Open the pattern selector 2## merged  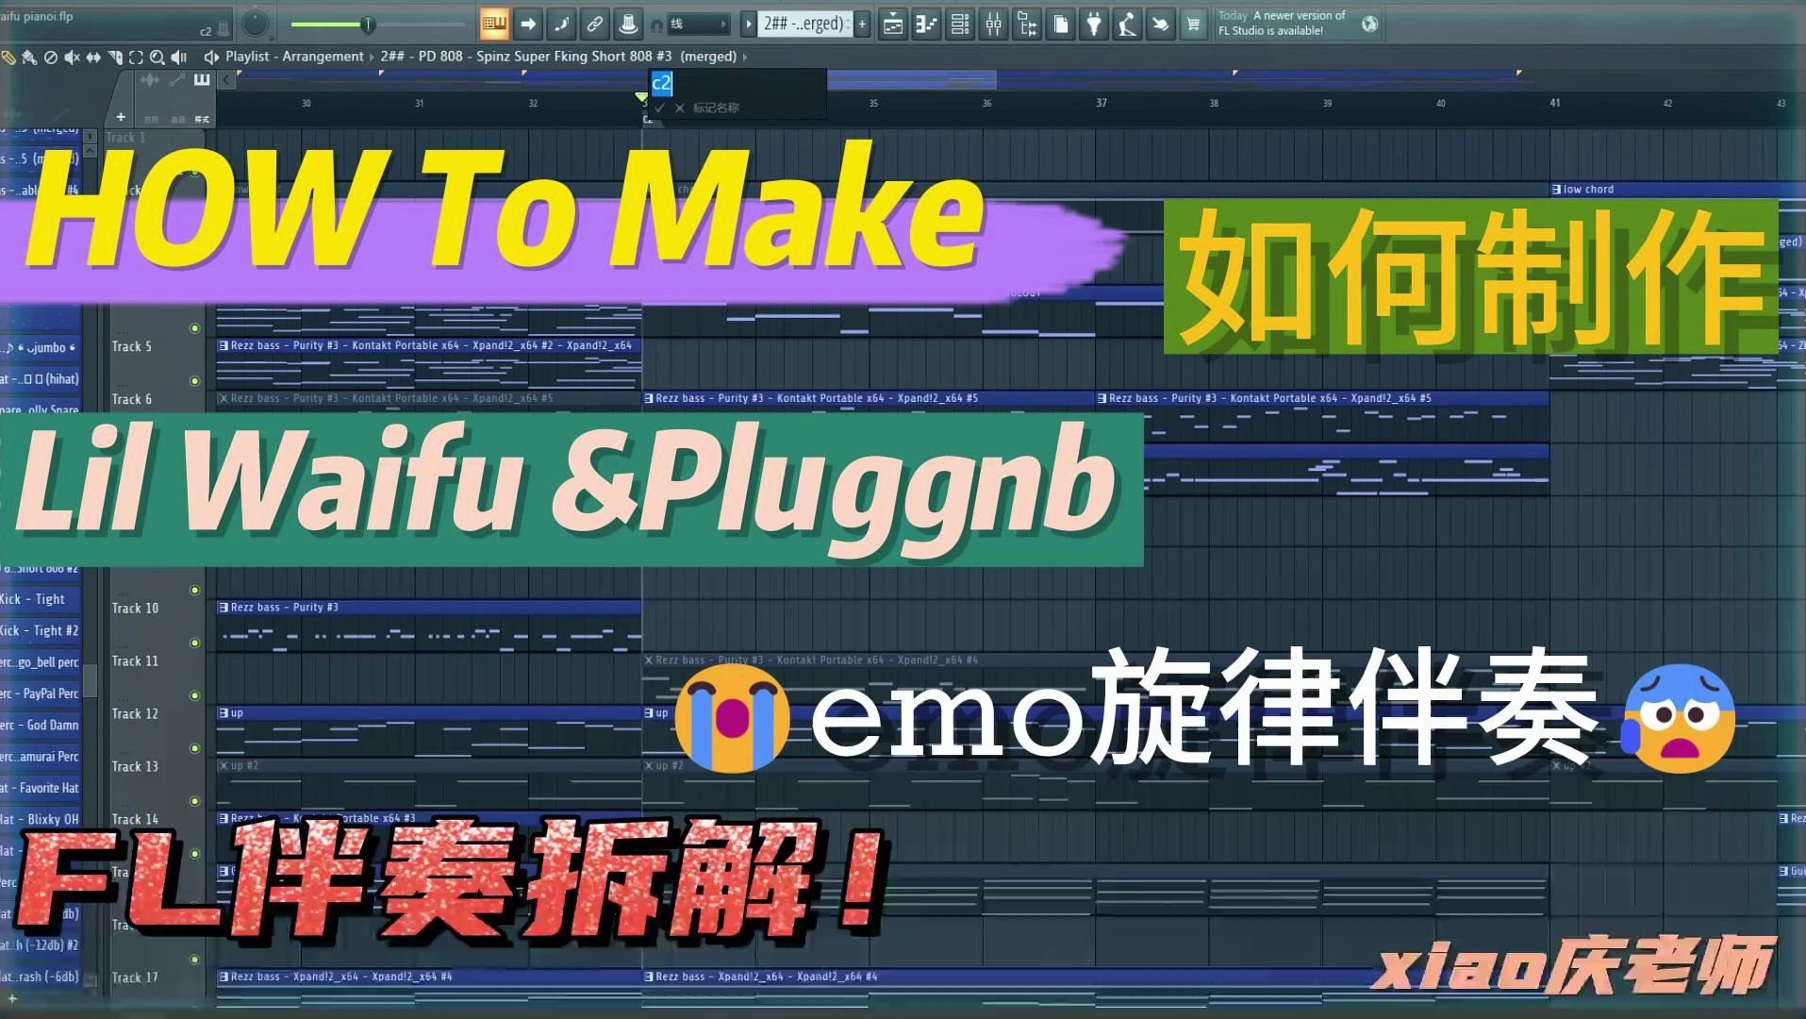click(805, 25)
